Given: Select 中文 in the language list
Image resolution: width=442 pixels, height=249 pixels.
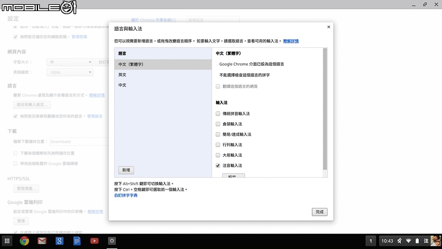Looking at the screenshot, I should [x=163, y=85].
